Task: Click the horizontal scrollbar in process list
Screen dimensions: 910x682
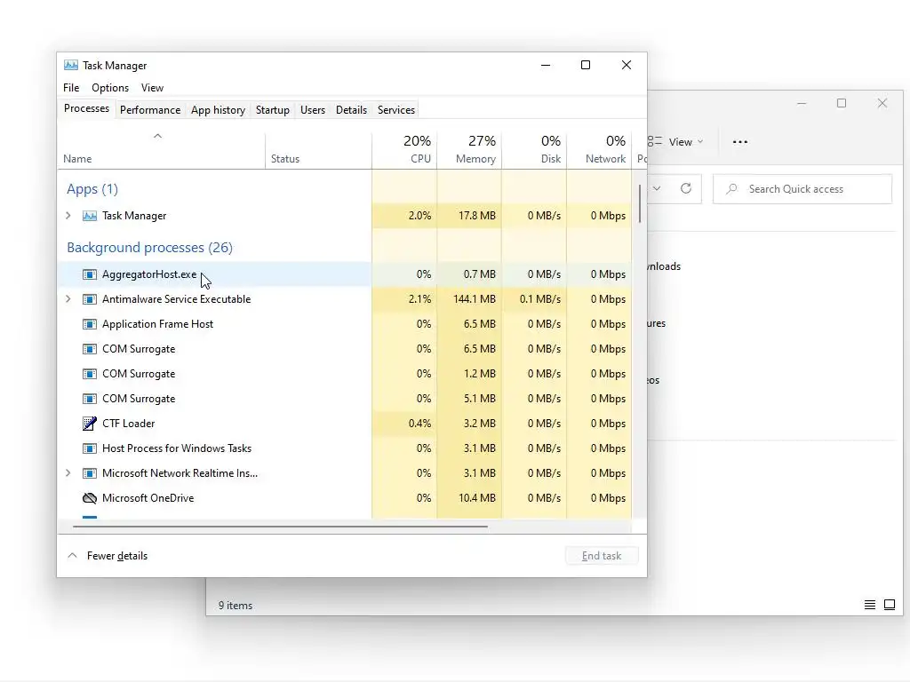Action: (x=280, y=527)
